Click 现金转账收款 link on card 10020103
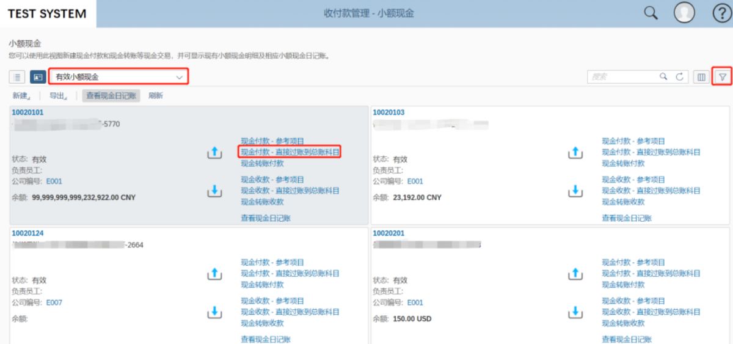733x344 pixels. tap(623, 202)
